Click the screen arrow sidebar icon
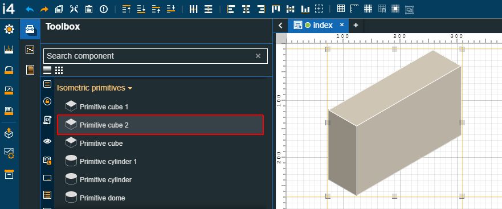 coord(9,91)
